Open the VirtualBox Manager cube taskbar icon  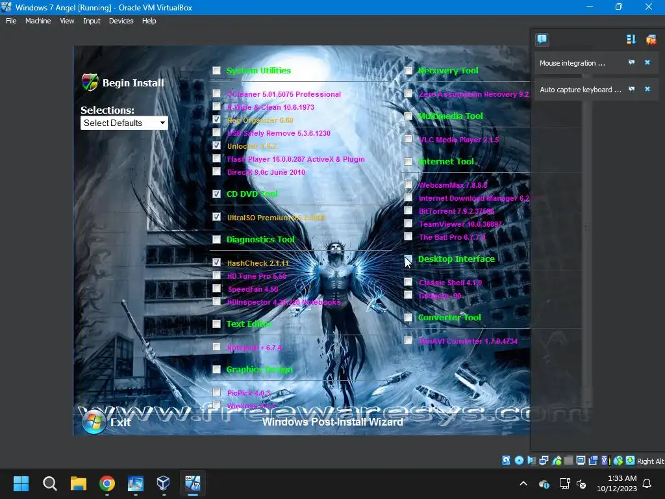(164, 483)
